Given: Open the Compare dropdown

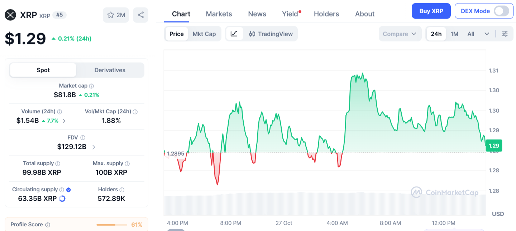Looking at the screenshot, I should (400, 34).
